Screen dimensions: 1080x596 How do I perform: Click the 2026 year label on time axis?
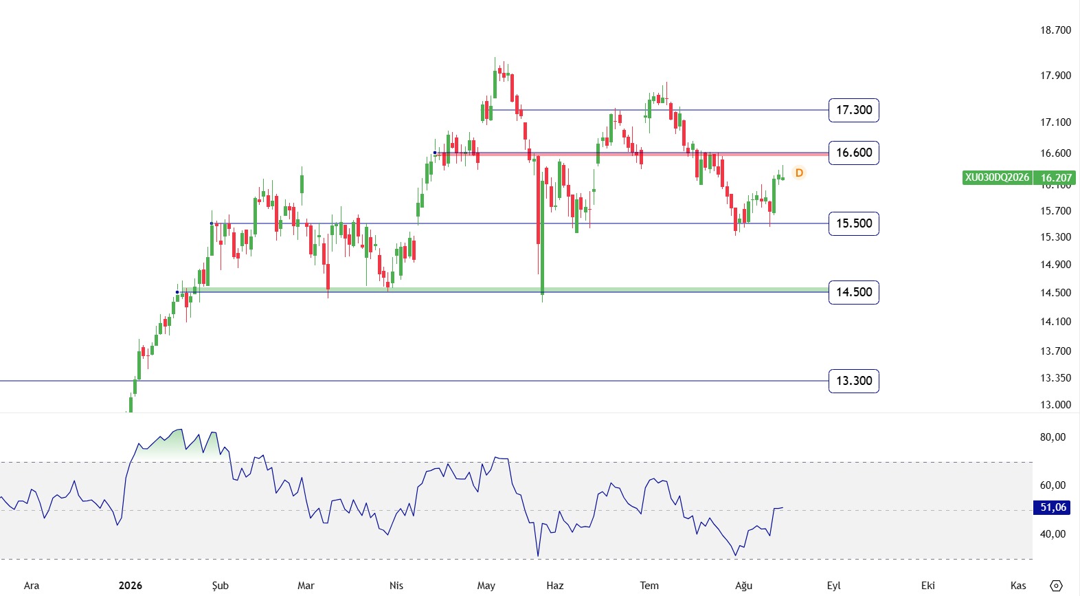pos(131,586)
